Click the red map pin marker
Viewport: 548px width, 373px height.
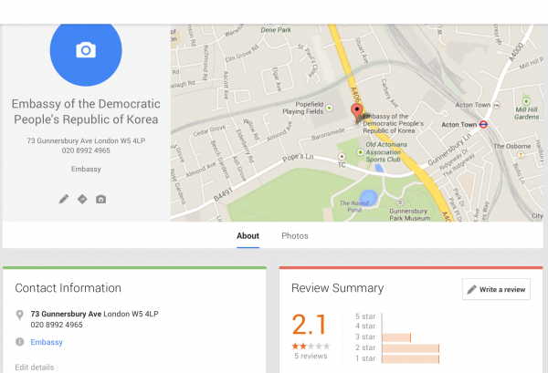tap(356, 111)
